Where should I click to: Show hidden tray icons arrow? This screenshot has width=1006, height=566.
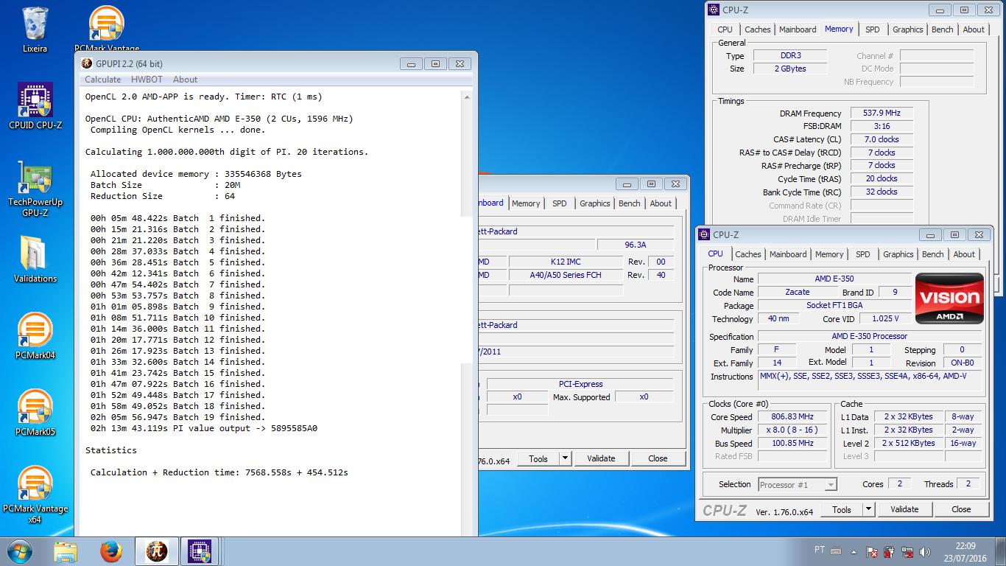pos(854,551)
